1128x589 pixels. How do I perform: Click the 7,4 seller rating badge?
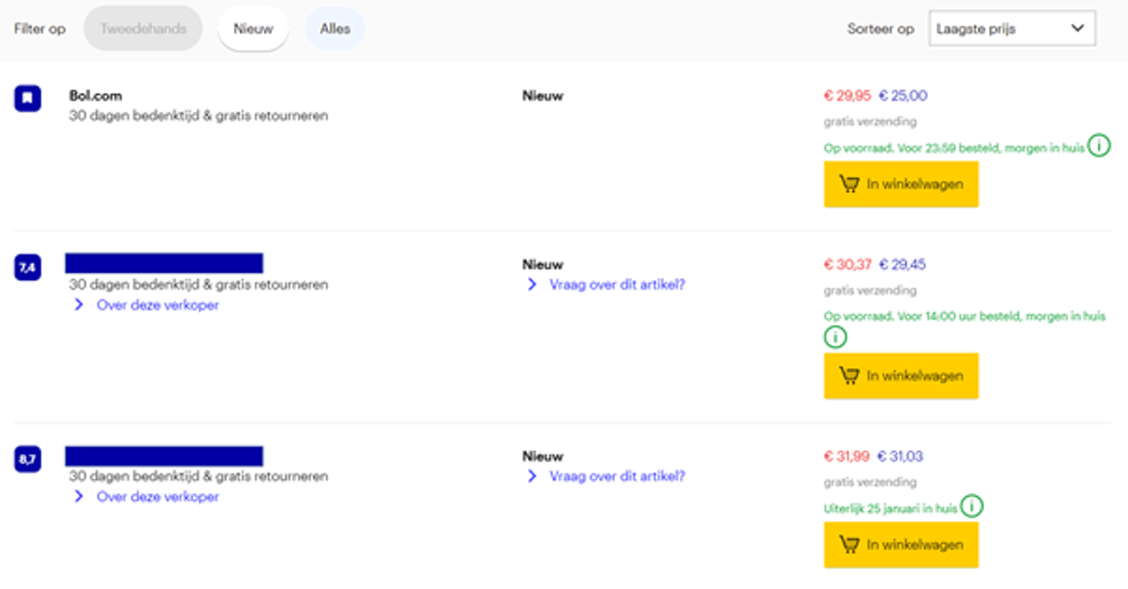click(27, 267)
